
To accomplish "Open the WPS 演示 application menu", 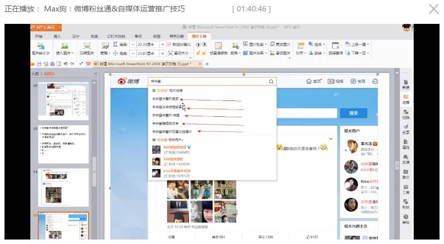I will click(x=46, y=27).
